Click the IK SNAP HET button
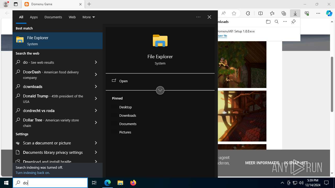This screenshot has height=188, width=335. tap(296, 163)
